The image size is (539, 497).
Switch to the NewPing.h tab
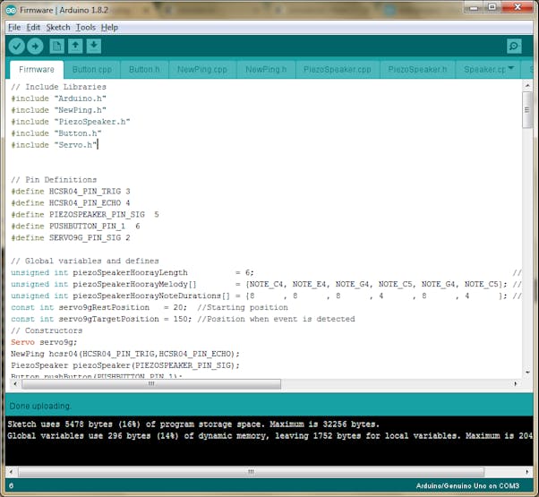click(266, 70)
